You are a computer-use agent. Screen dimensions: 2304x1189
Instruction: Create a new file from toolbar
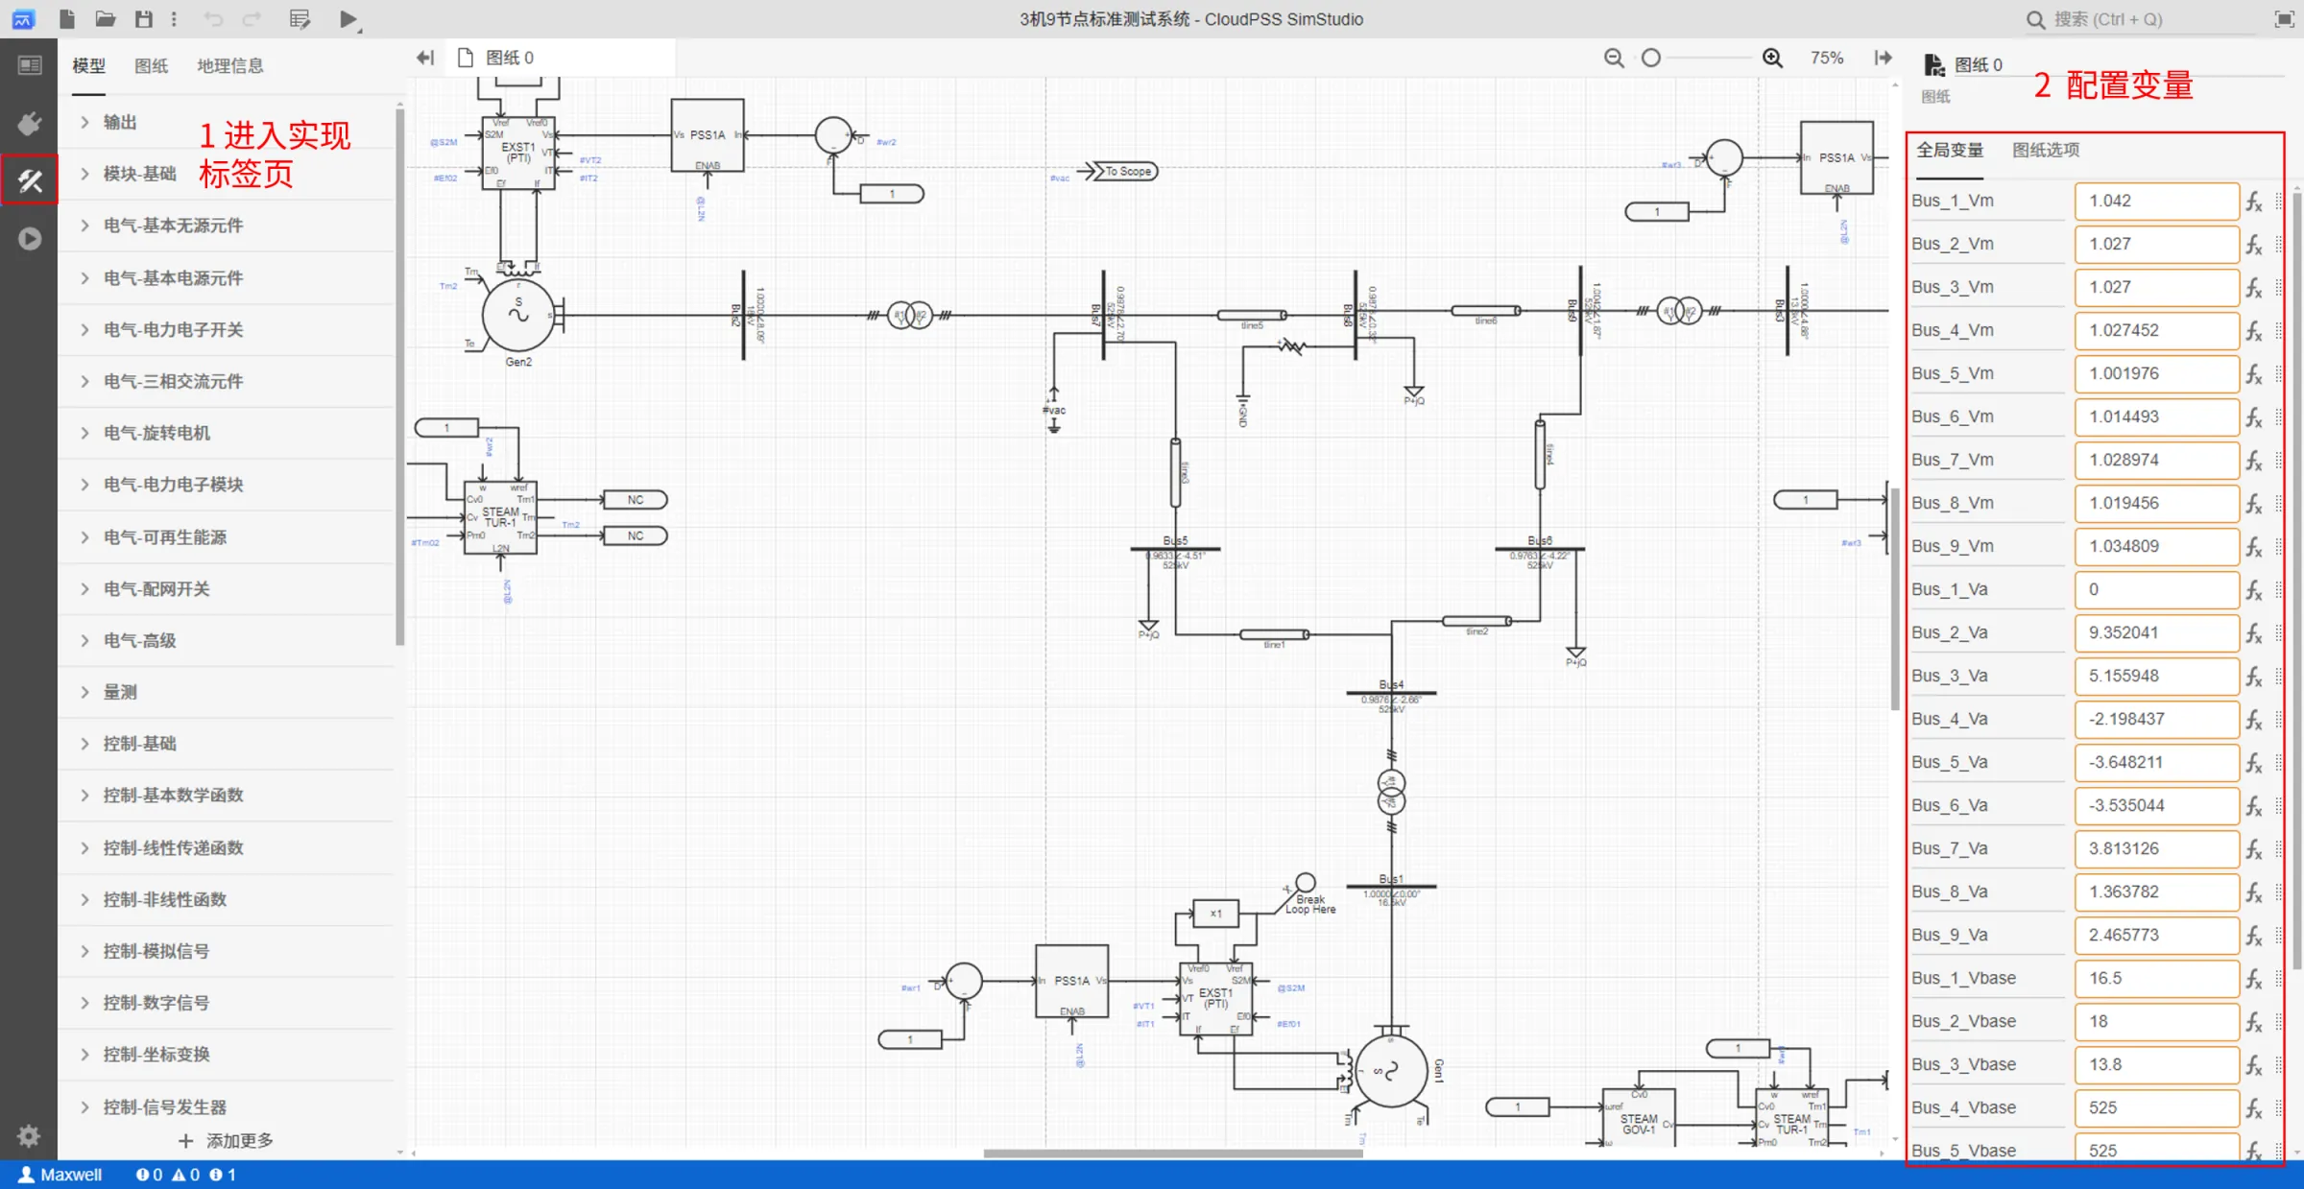tap(67, 19)
